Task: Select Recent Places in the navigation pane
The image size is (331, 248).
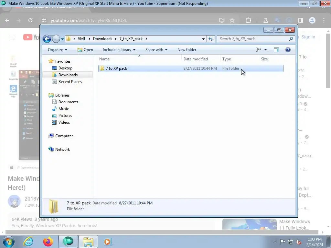Action: click(x=70, y=82)
